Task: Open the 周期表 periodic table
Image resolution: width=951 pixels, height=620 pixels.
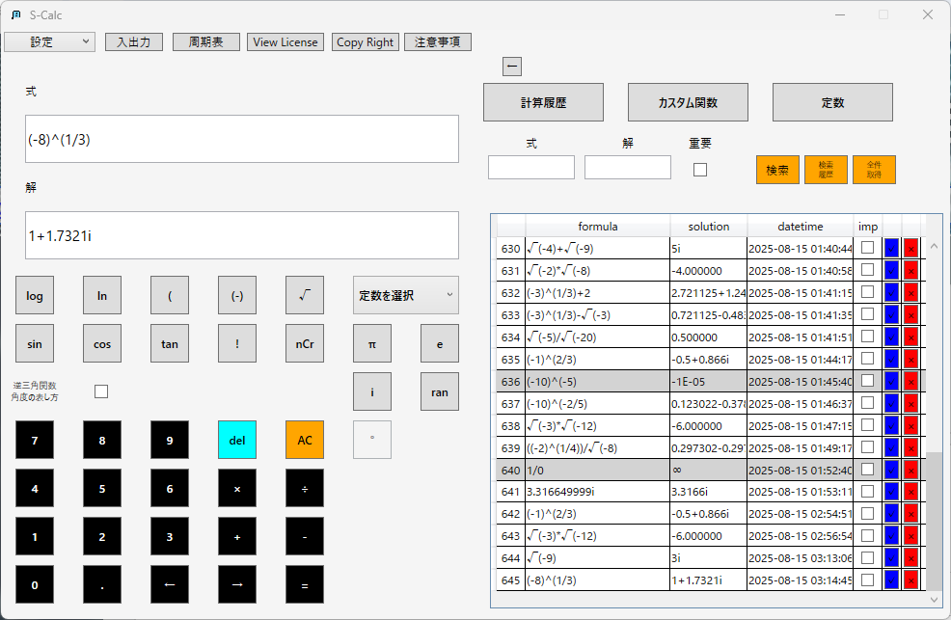Action: [x=206, y=41]
